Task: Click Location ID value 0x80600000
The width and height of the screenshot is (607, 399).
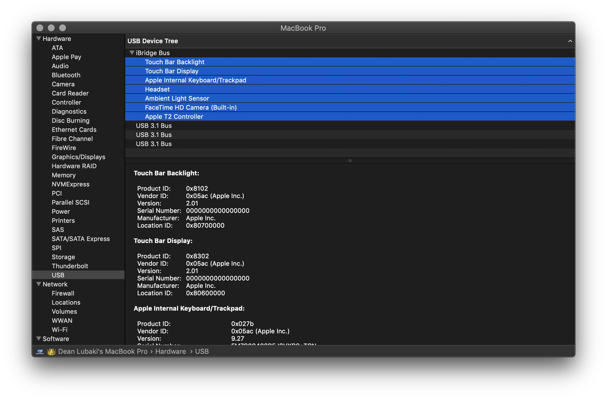Action: click(x=205, y=293)
